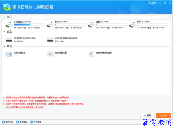The width and height of the screenshot is (175, 131).
Task: Click the D: drive usage bar
Action: [70, 25]
